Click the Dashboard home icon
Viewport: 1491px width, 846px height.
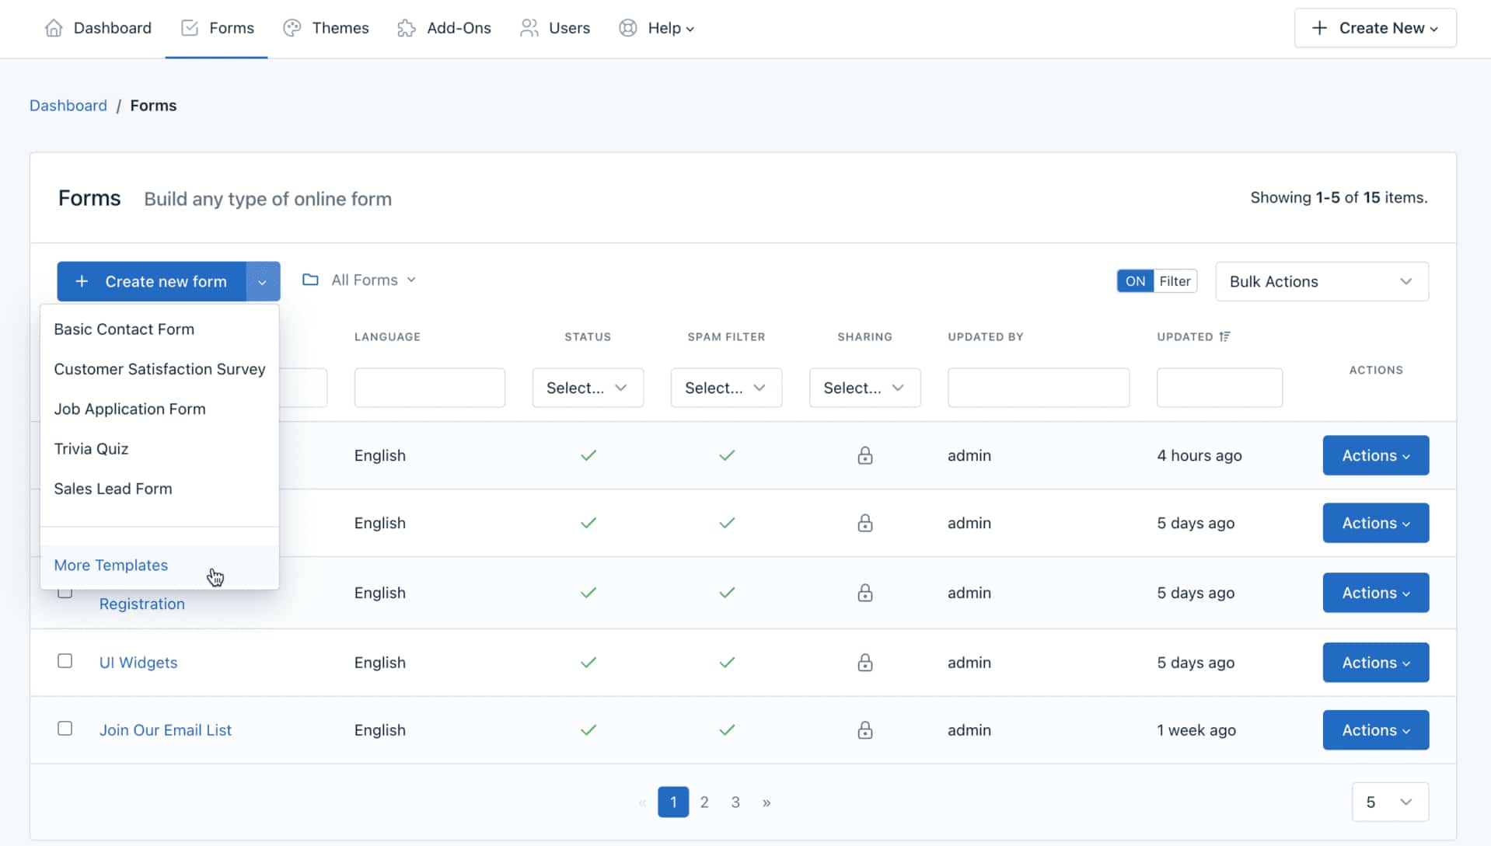54,28
